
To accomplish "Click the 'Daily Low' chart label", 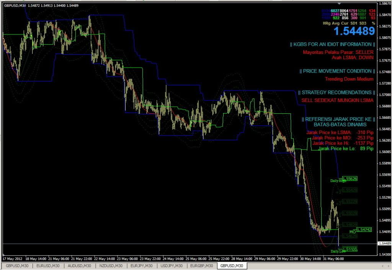I will tap(338, 251).
